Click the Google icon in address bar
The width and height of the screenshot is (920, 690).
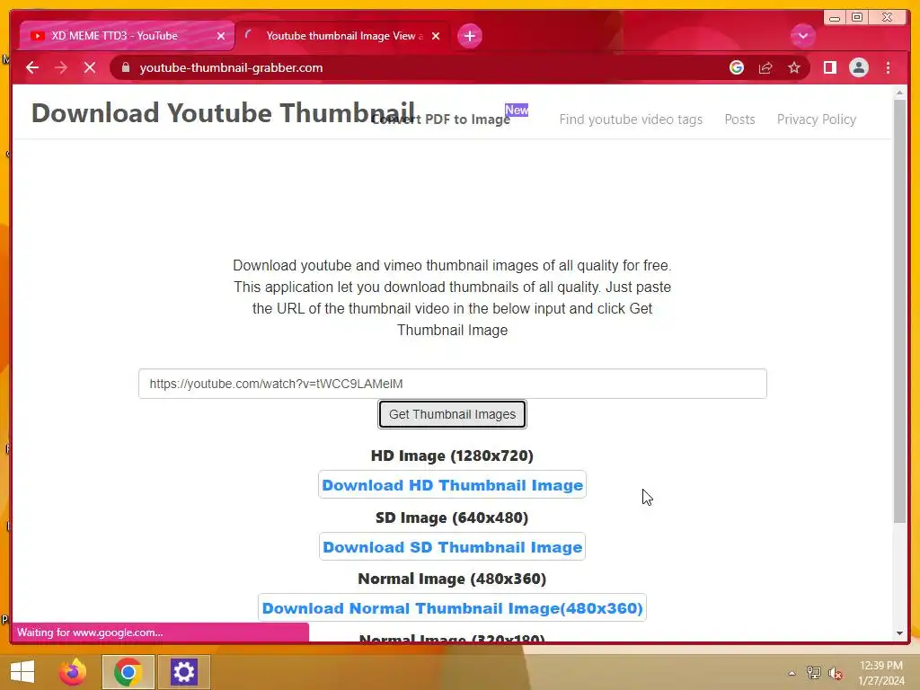click(737, 67)
